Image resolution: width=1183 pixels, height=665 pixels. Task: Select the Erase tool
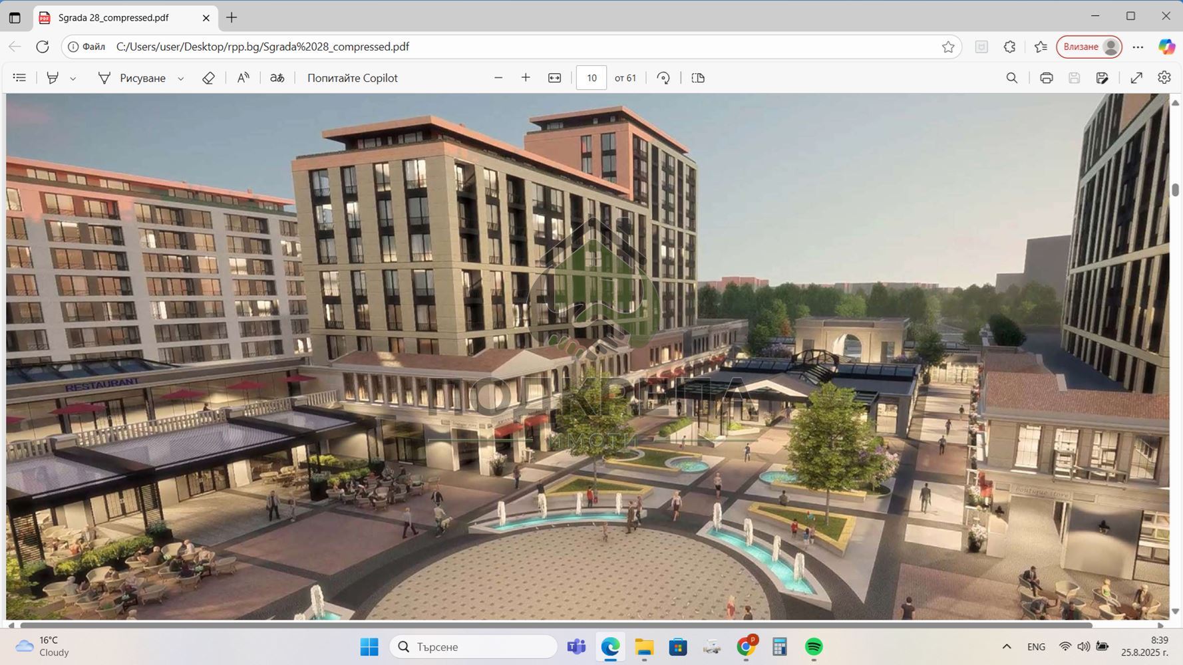coord(208,78)
